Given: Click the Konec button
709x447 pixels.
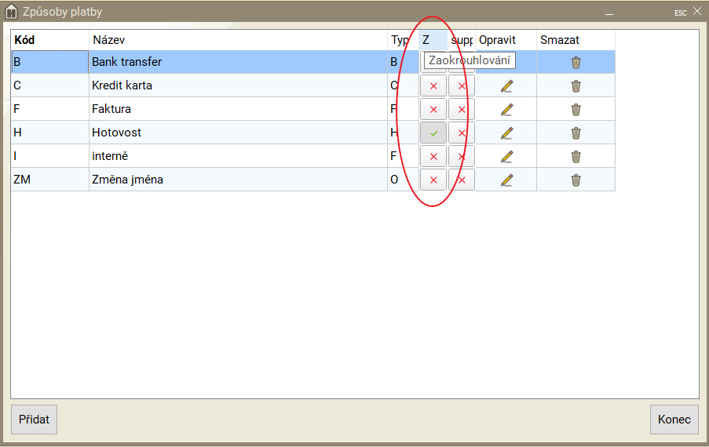Looking at the screenshot, I should [674, 419].
